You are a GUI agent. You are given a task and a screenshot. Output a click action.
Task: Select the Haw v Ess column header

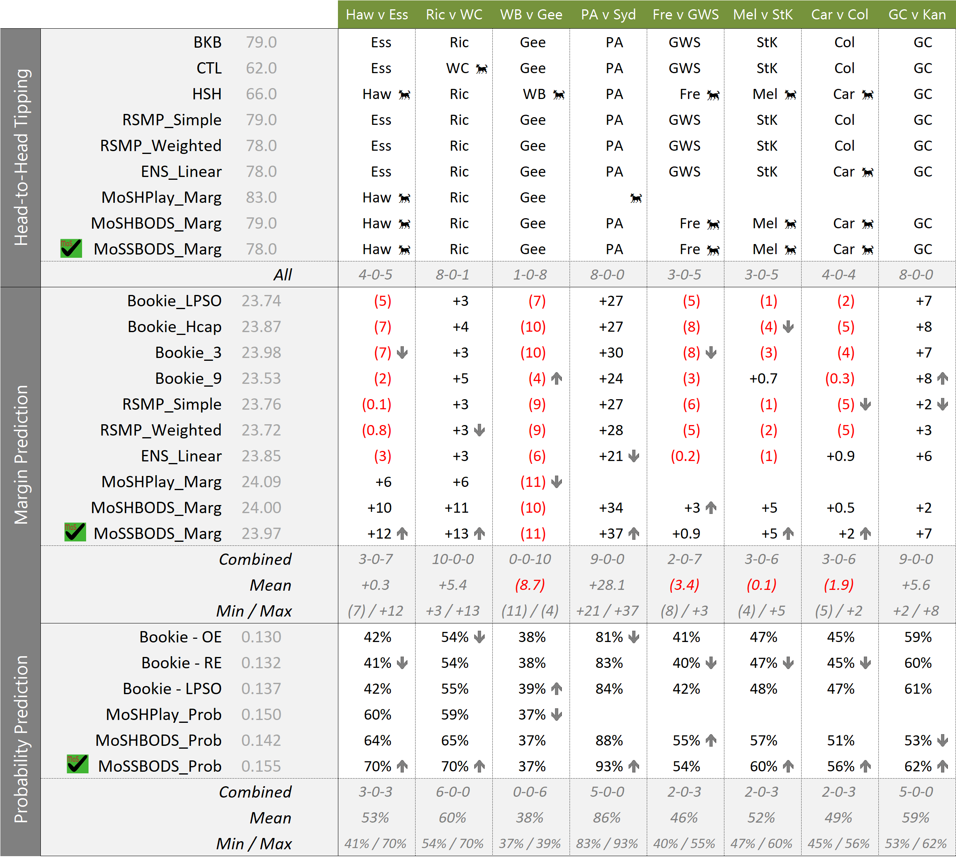377,15
